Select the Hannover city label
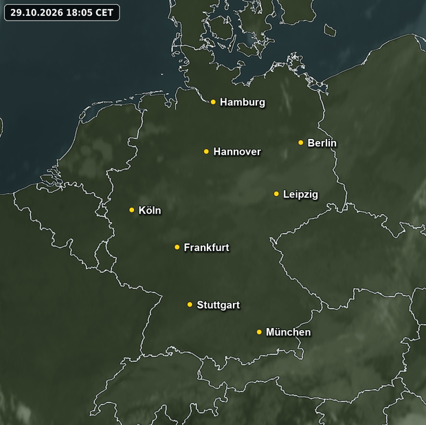The height and width of the screenshot is (425, 426). [237, 152]
